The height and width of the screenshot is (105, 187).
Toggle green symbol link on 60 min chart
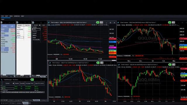(170, 64)
